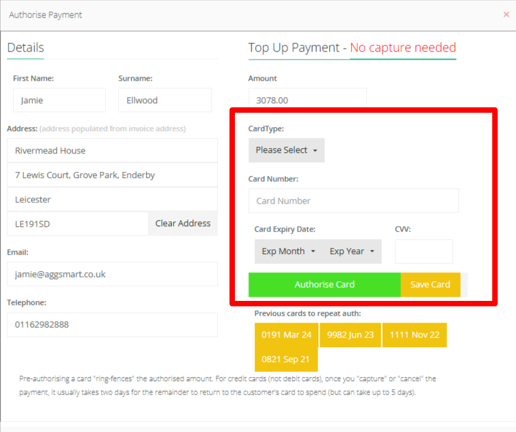Image resolution: width=516 pixels, height=432 pixels.
Task: Click the 'Authorise Payment' dialog title
Action: click(45, 15)
